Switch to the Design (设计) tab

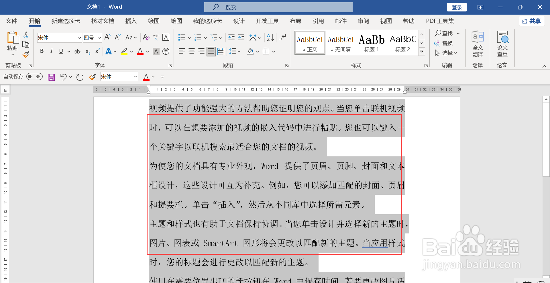[239, 21]
